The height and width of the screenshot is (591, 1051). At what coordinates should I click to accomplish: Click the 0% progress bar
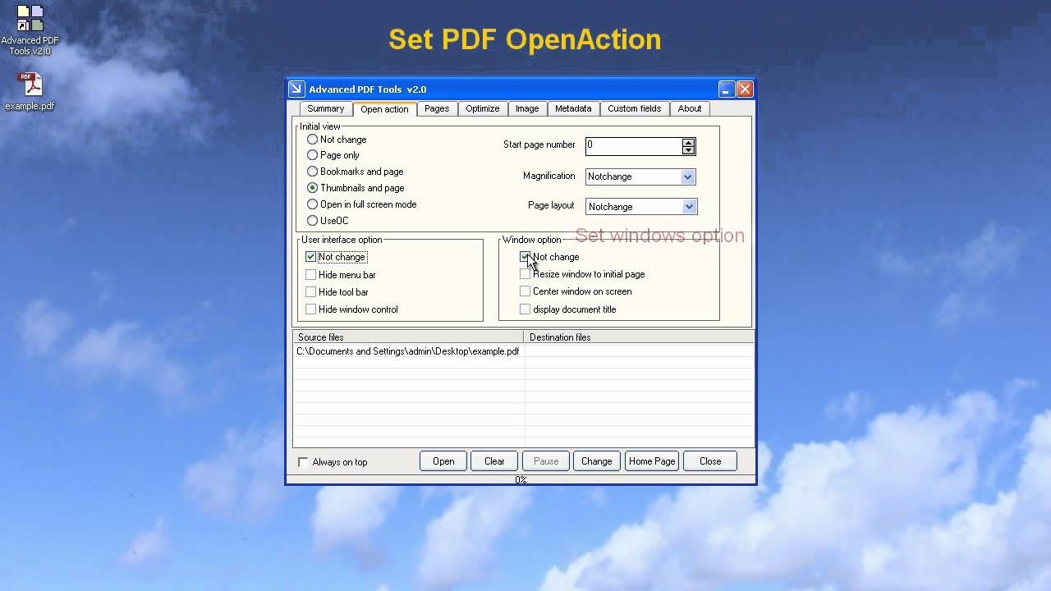coord(521,479)
